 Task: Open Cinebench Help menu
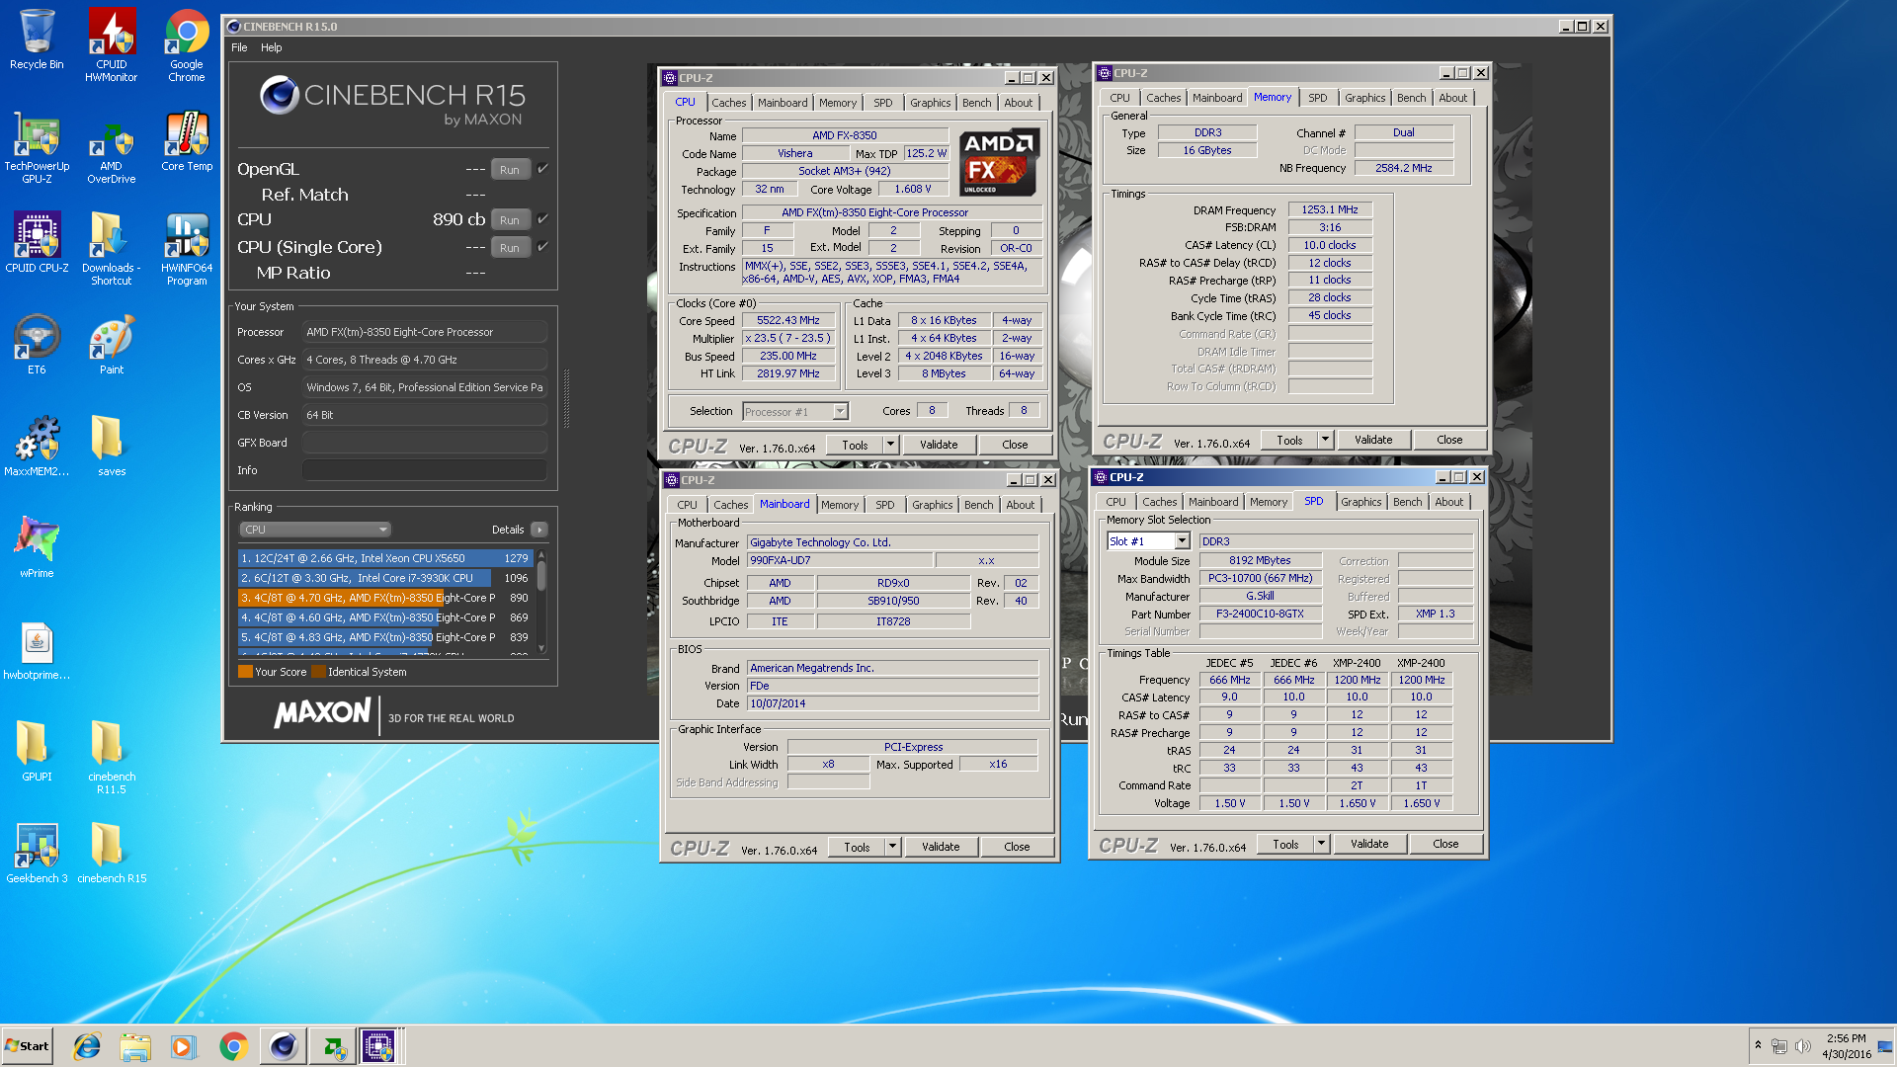click(271, 47)
